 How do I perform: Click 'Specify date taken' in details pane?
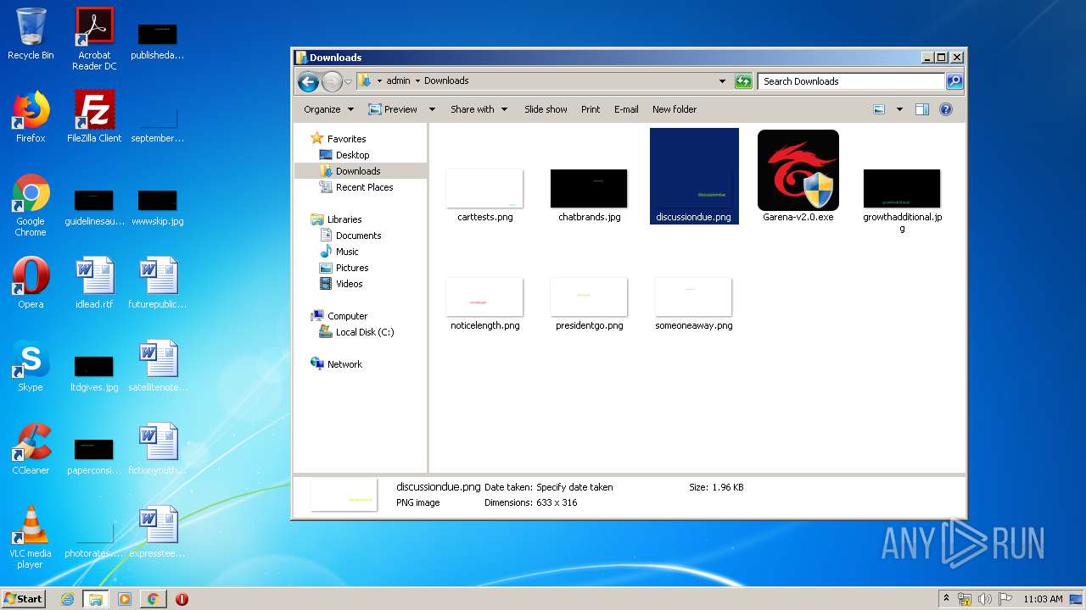(x=574, y=487)
